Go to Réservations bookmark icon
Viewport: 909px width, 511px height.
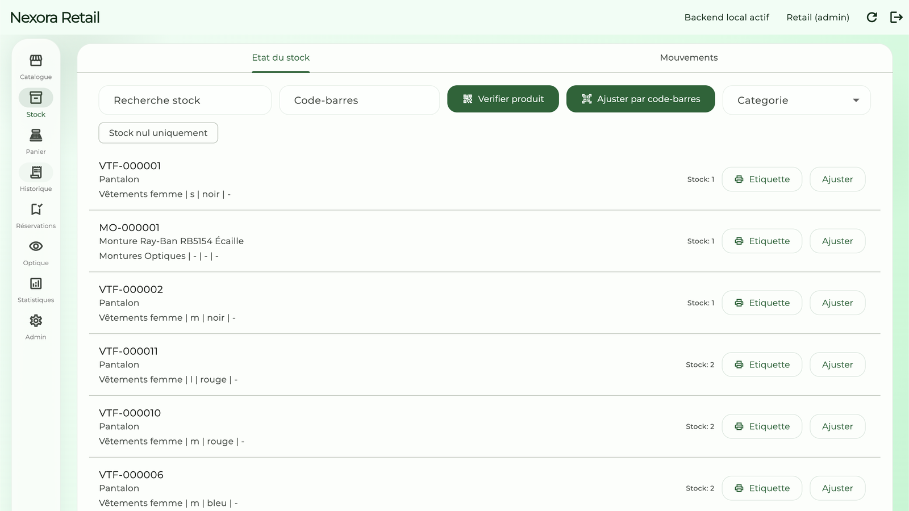click(x=36, y=209)
